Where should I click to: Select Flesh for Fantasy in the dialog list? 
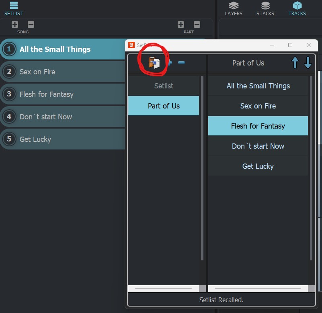pyautogui.click(x=258, y=126)
